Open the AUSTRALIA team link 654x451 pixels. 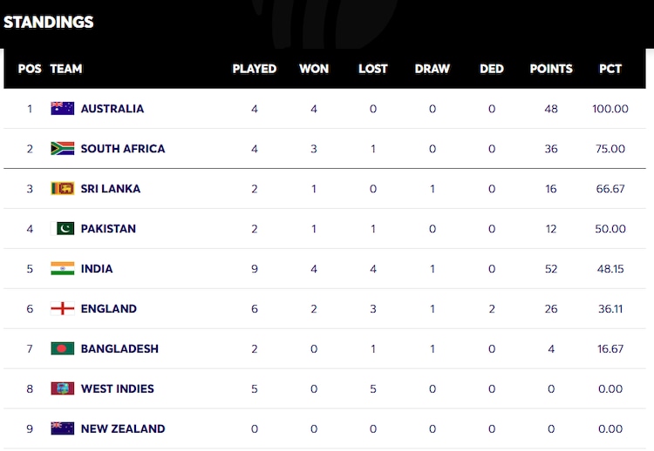pos(112,109)
